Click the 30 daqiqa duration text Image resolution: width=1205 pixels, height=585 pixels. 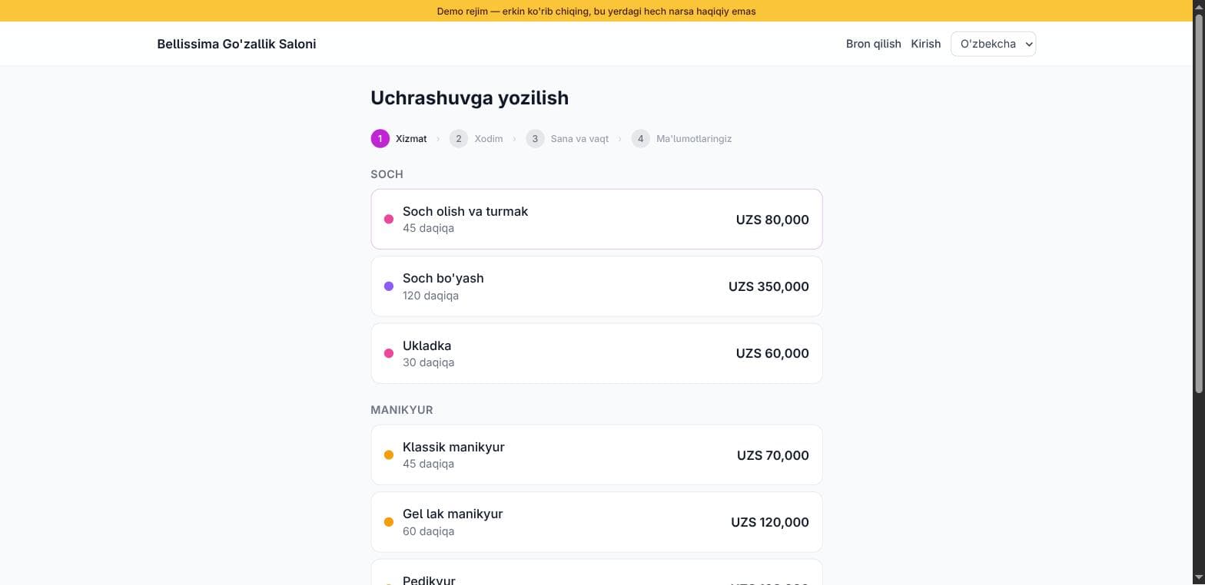click(428, 362)
